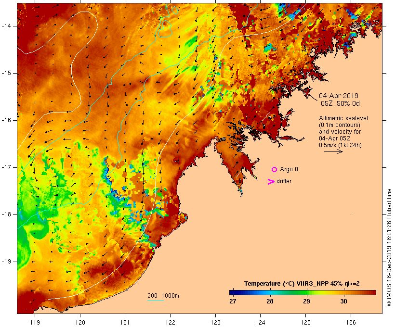Click longitude label 124
Screen dimensions: 395x327
pyautogui.click(x=260, y=322)
